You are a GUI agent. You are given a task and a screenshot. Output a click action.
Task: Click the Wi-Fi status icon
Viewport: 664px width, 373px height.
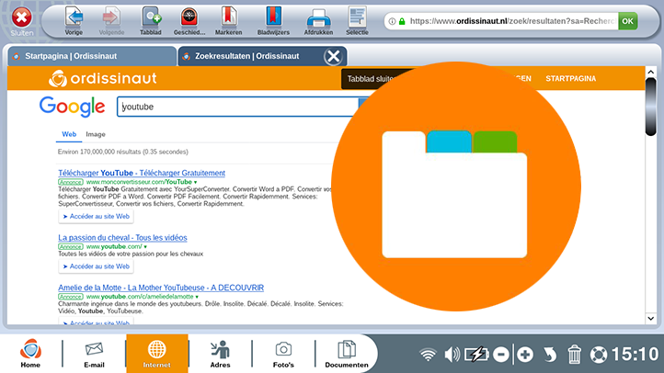click(428, 355)
